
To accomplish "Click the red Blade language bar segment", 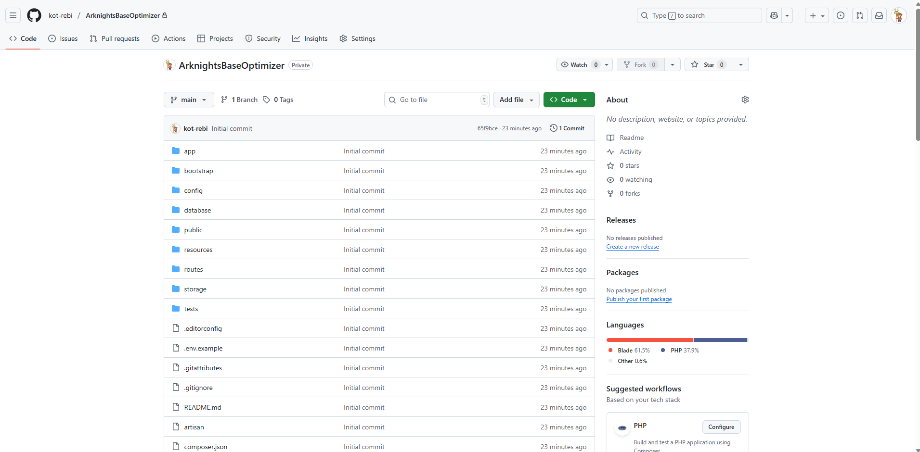I will point(649,340).
